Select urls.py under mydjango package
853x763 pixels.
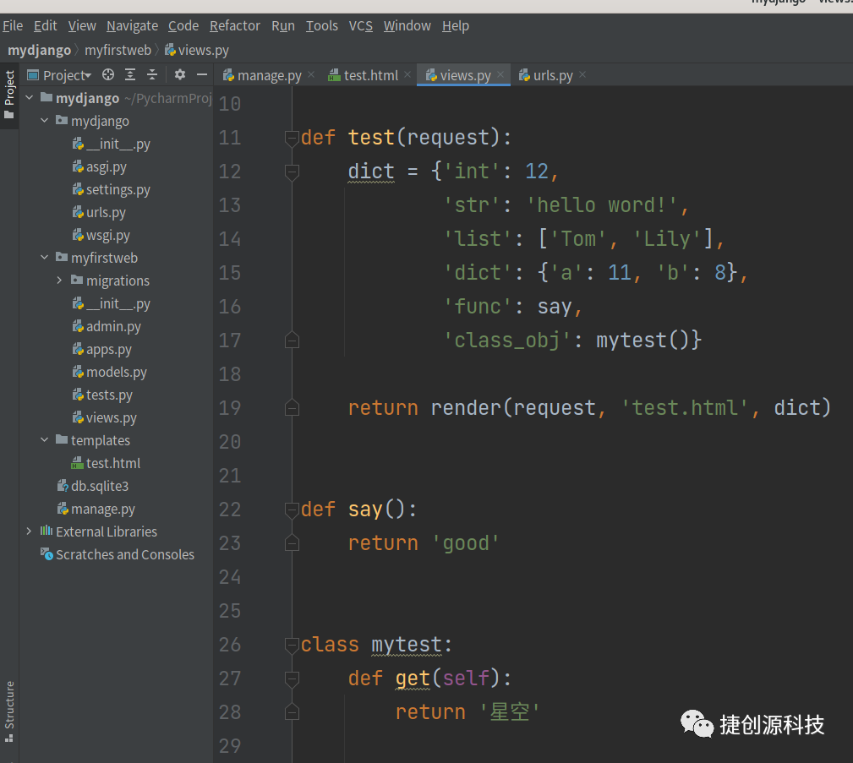pyautogui.click(x=99, y=213)
